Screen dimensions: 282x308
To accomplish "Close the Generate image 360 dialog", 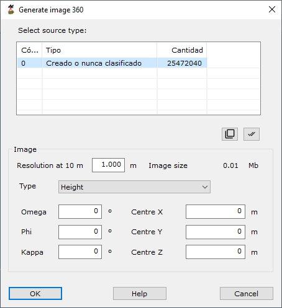I will [x=272, y=9].
